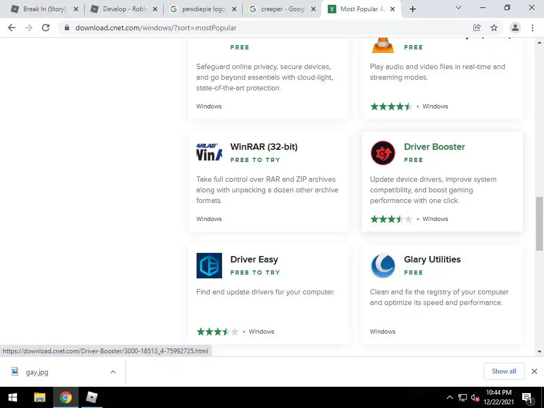Click the Glary Utilities registry description
544x408 pixels.
(439, 297)
